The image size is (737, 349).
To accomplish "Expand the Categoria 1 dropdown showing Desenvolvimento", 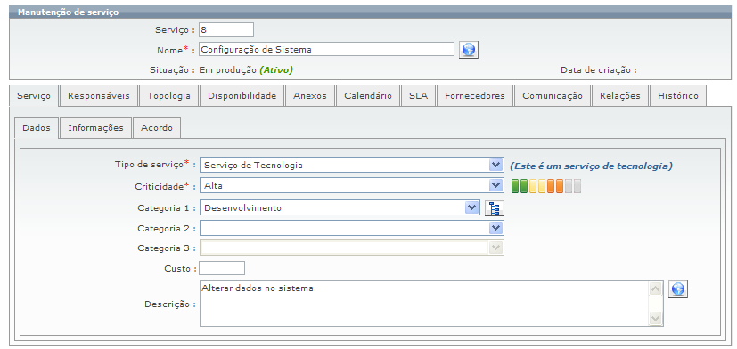I will pyautogui.click(x=340, y=207).
